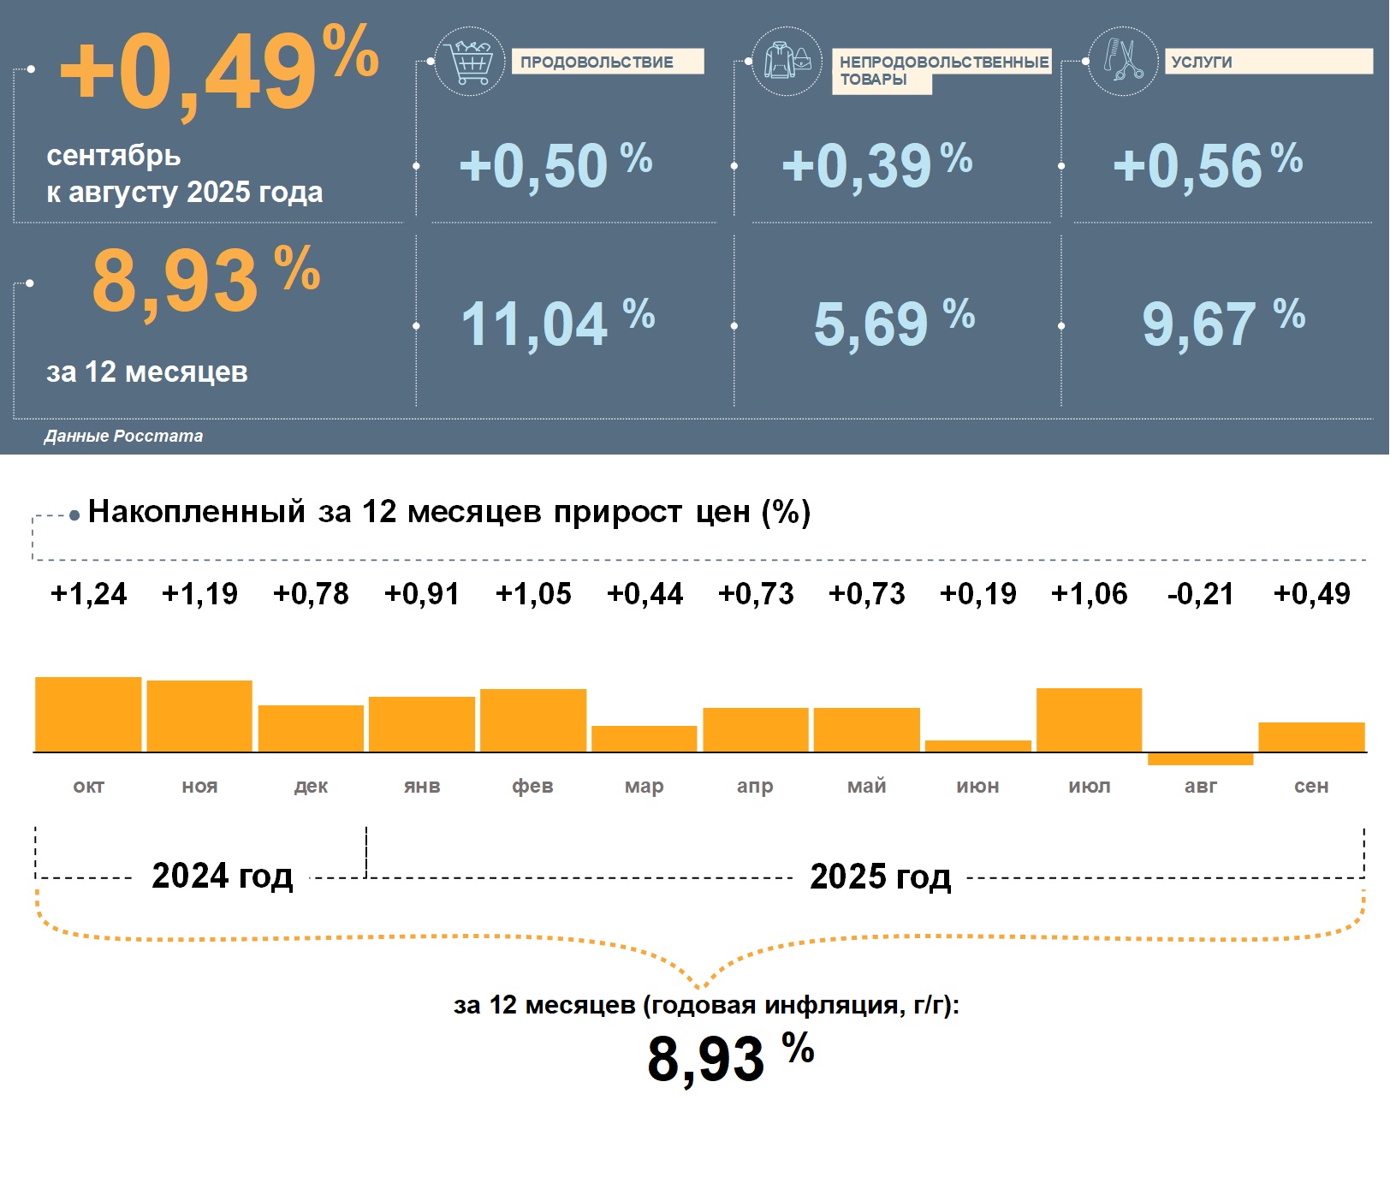Click the Данные Росстата source text
Image resolution: width=1390 pixels, height=1183 pixels.
(124, 436)
